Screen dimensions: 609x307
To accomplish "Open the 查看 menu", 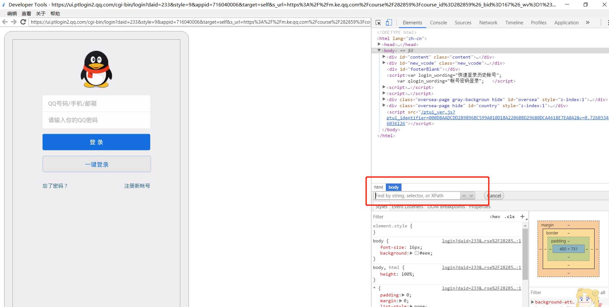I will point(26,13).
